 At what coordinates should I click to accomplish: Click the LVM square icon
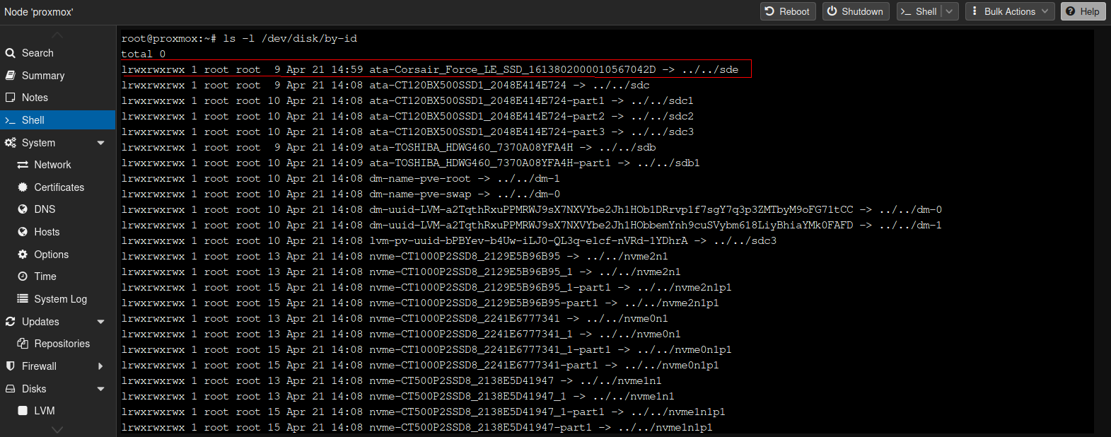(x=23, y=411)
